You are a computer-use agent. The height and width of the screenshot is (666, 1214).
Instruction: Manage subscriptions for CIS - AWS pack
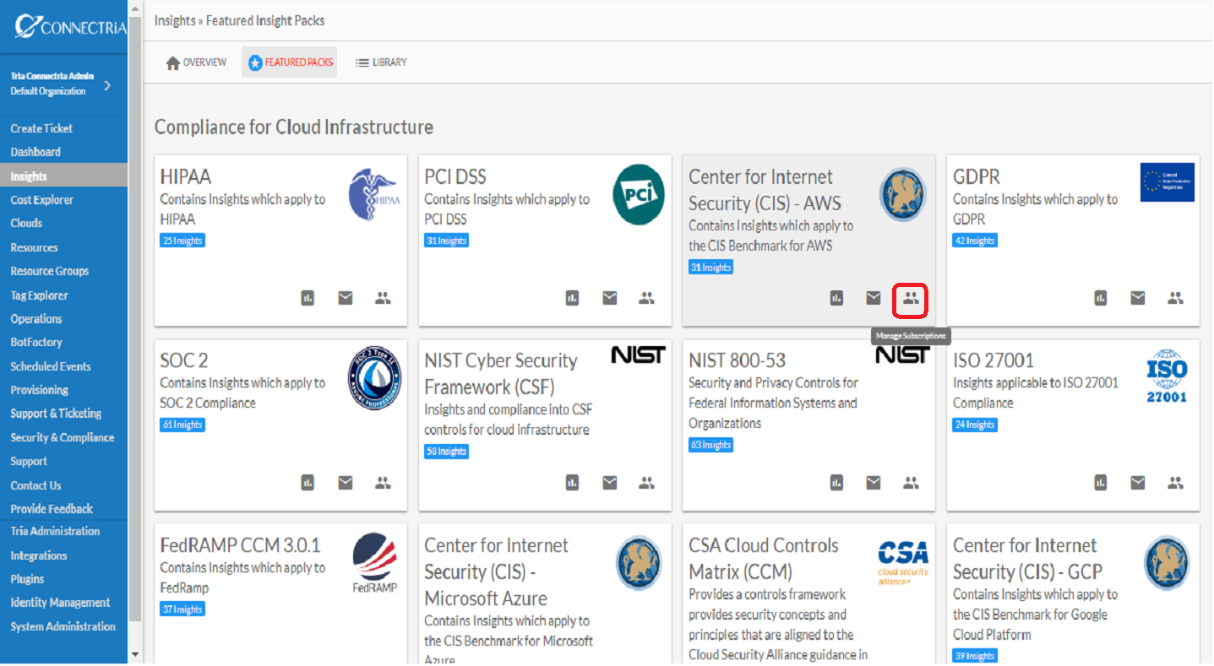(911, 297)
